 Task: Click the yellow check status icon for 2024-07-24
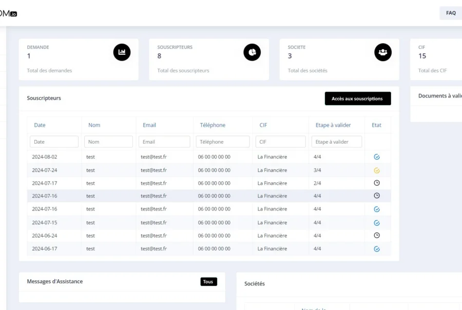click(377, 170)
